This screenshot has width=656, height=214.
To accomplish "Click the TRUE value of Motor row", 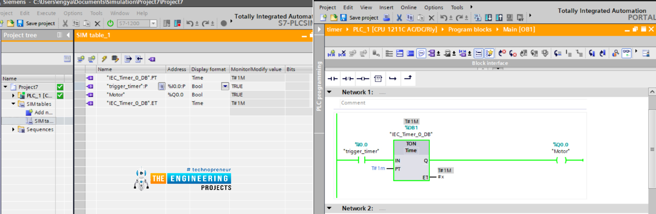I will coord(237,95).
